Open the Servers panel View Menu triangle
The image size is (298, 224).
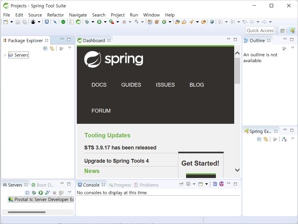pos(70,192)
